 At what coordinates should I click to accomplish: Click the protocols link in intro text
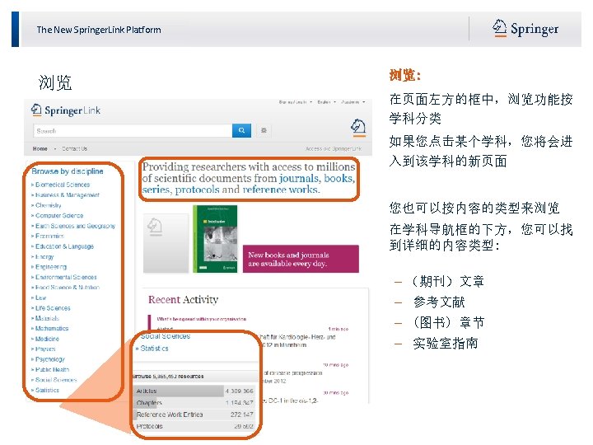tap(197, 190)
